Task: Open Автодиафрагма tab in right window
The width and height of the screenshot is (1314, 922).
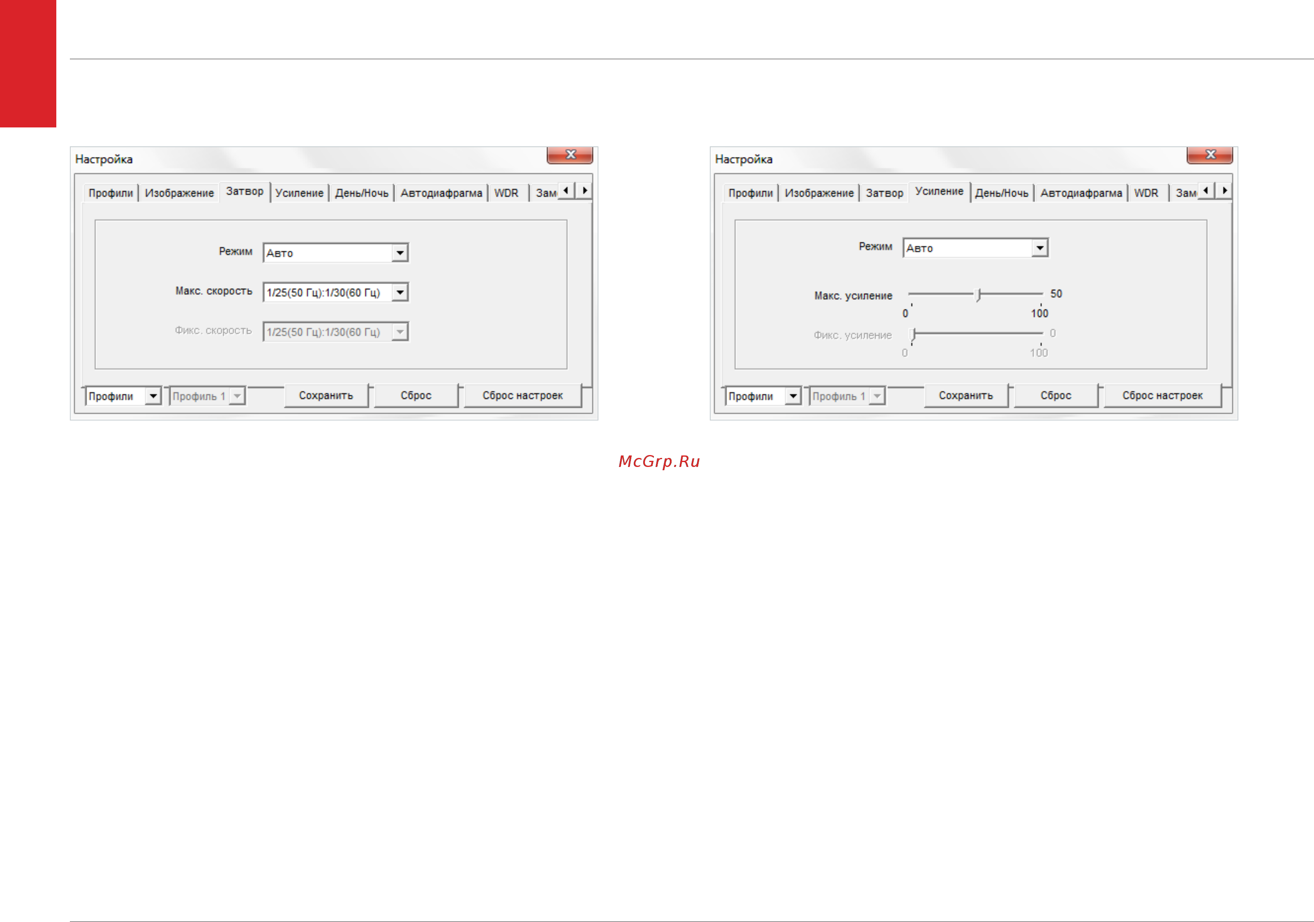Action: (x=1081, y=194)
